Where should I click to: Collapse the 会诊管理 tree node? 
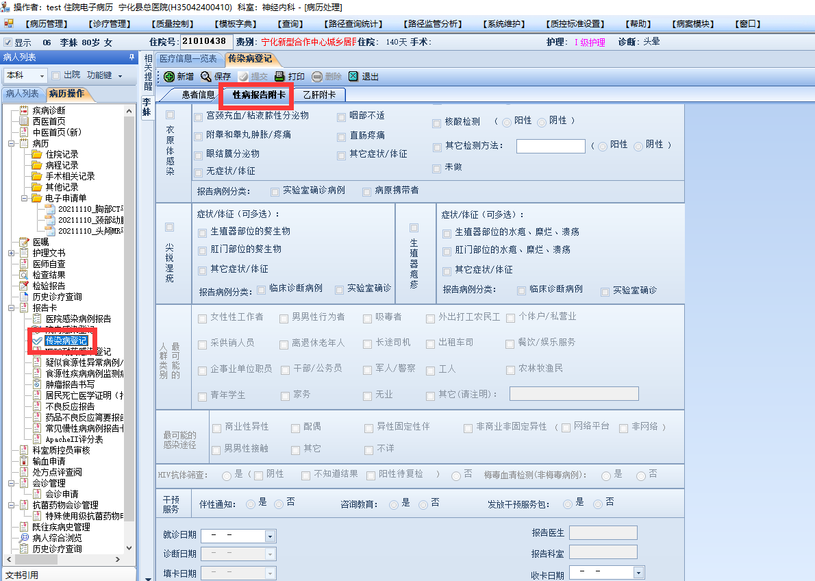(11, 483)
